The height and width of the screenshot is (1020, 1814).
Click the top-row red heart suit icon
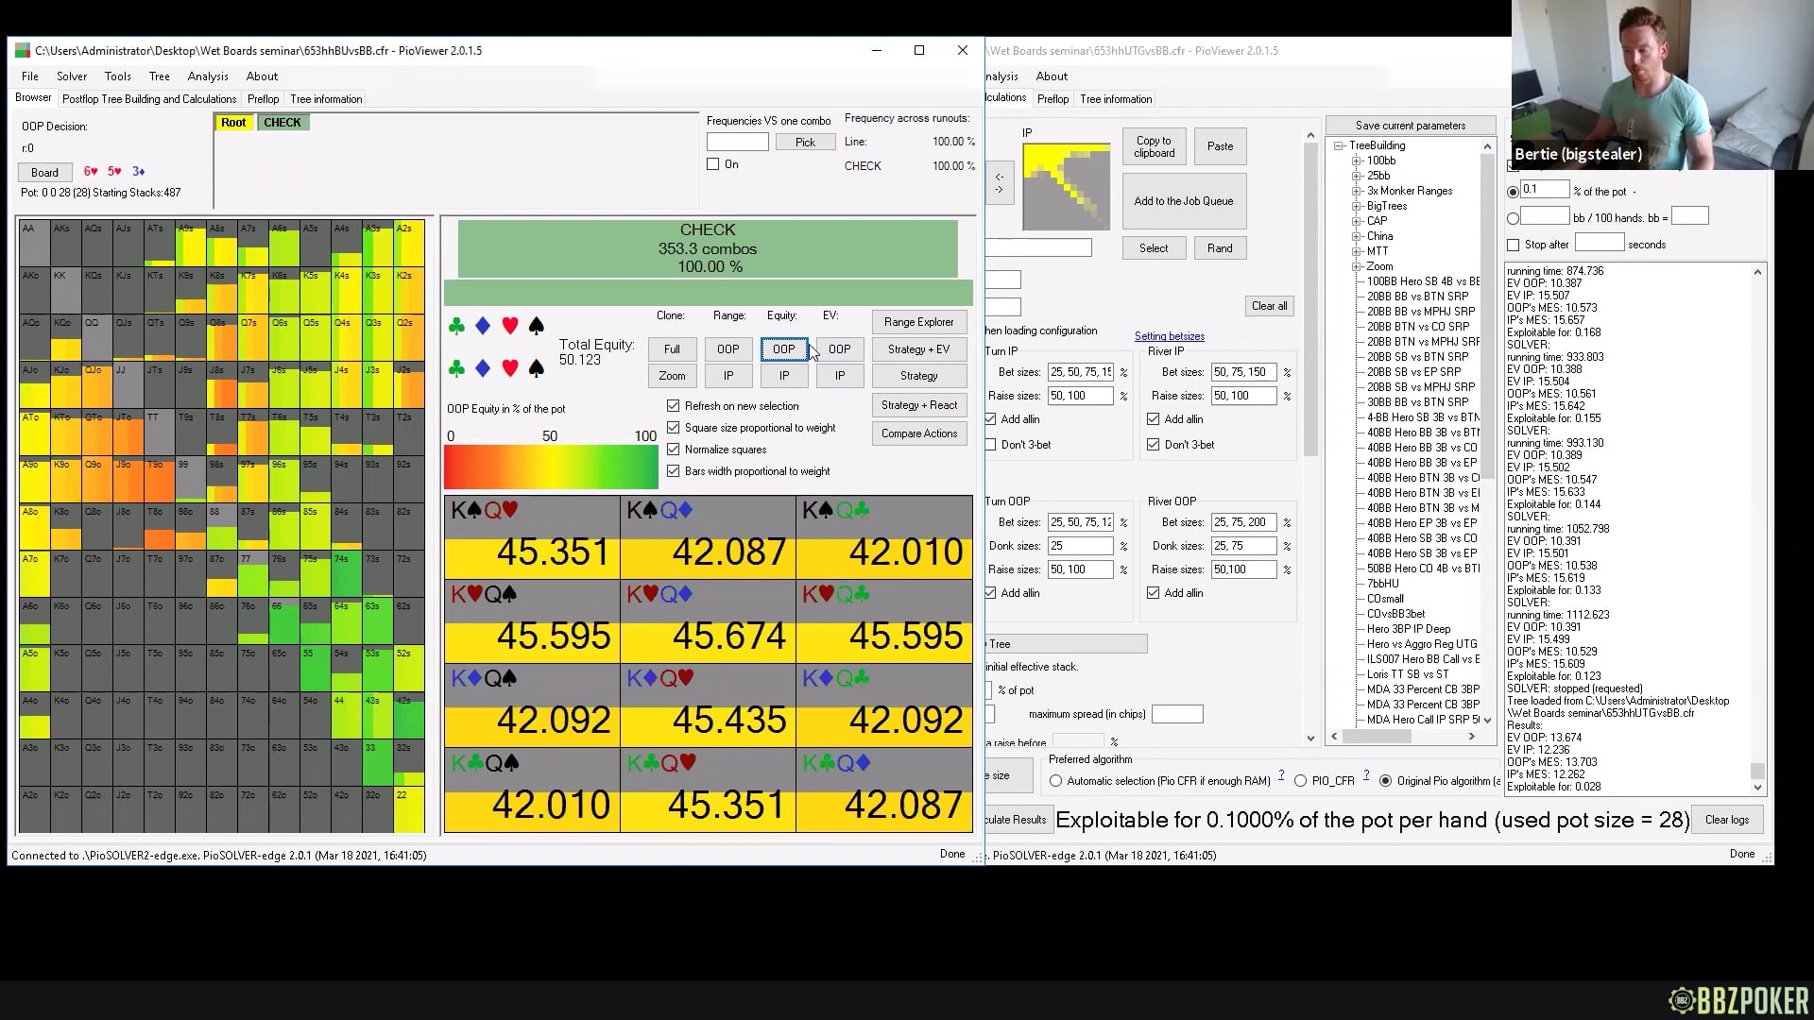510,327
